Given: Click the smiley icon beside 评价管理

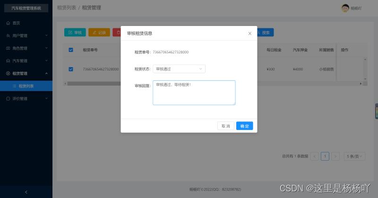Looking at the screenshot, I should pyautogui.click(x=8, y=98).
